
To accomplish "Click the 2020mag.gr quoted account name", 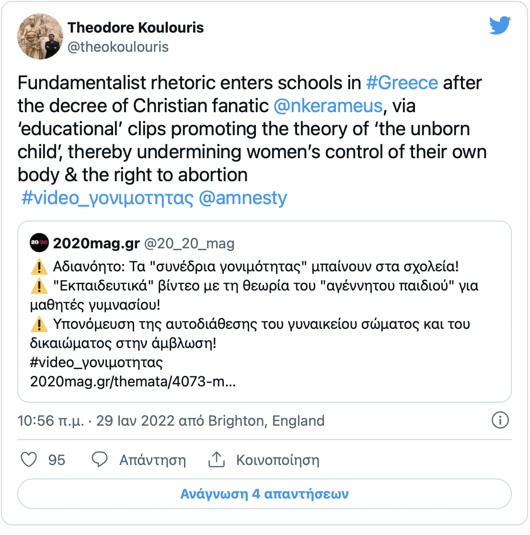I will coord(96,244).
